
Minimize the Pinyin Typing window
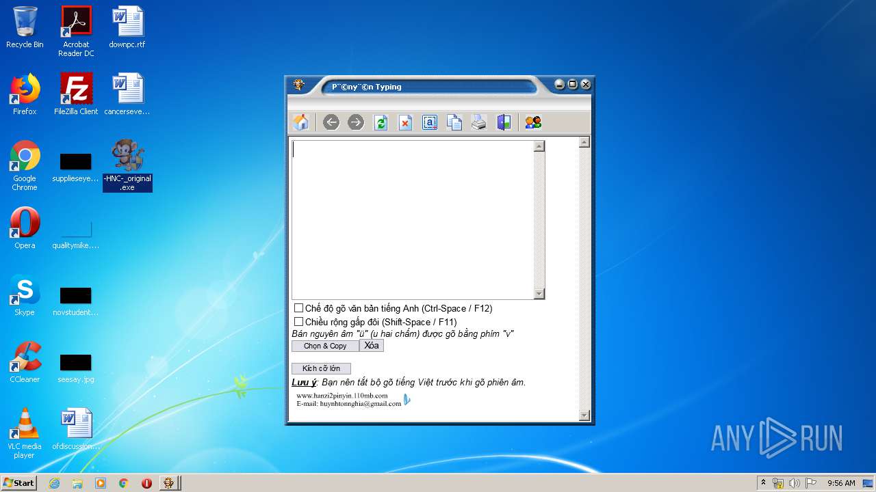pyautogui.click(x=560, y=85)
